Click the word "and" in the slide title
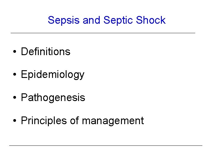The height and width of the screenshot is (160, 213). tap(92, 20)
